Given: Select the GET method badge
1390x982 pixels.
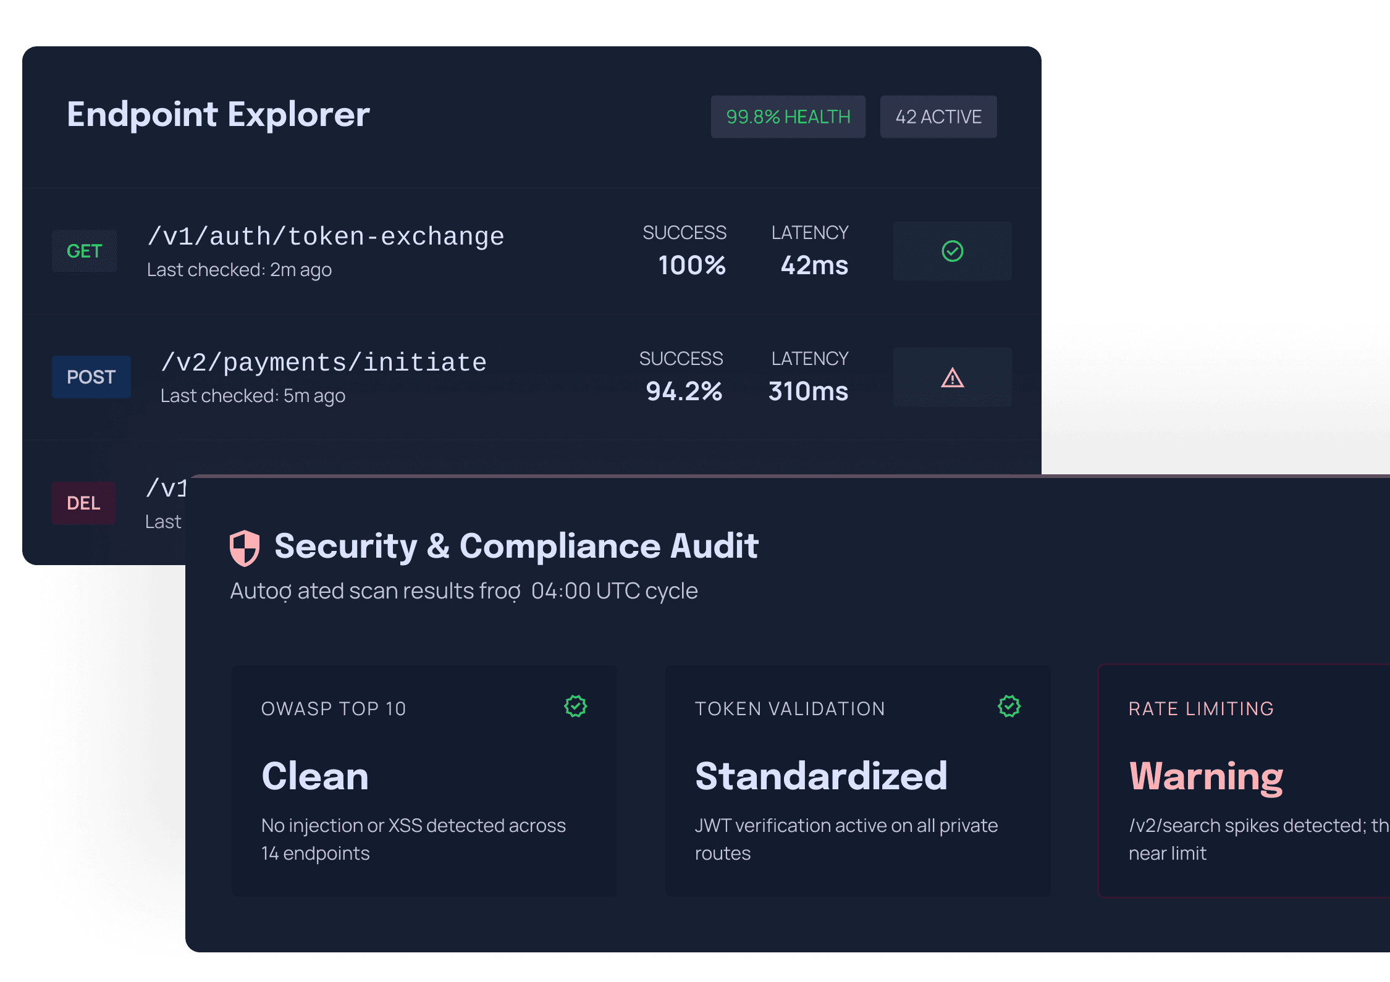Looking at the screenshot, I should tap(84, 251).
